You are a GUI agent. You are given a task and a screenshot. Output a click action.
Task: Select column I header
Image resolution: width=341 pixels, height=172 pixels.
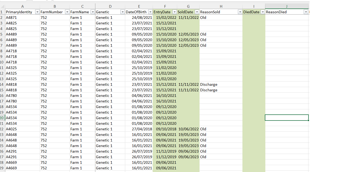[x=254, y=6]
